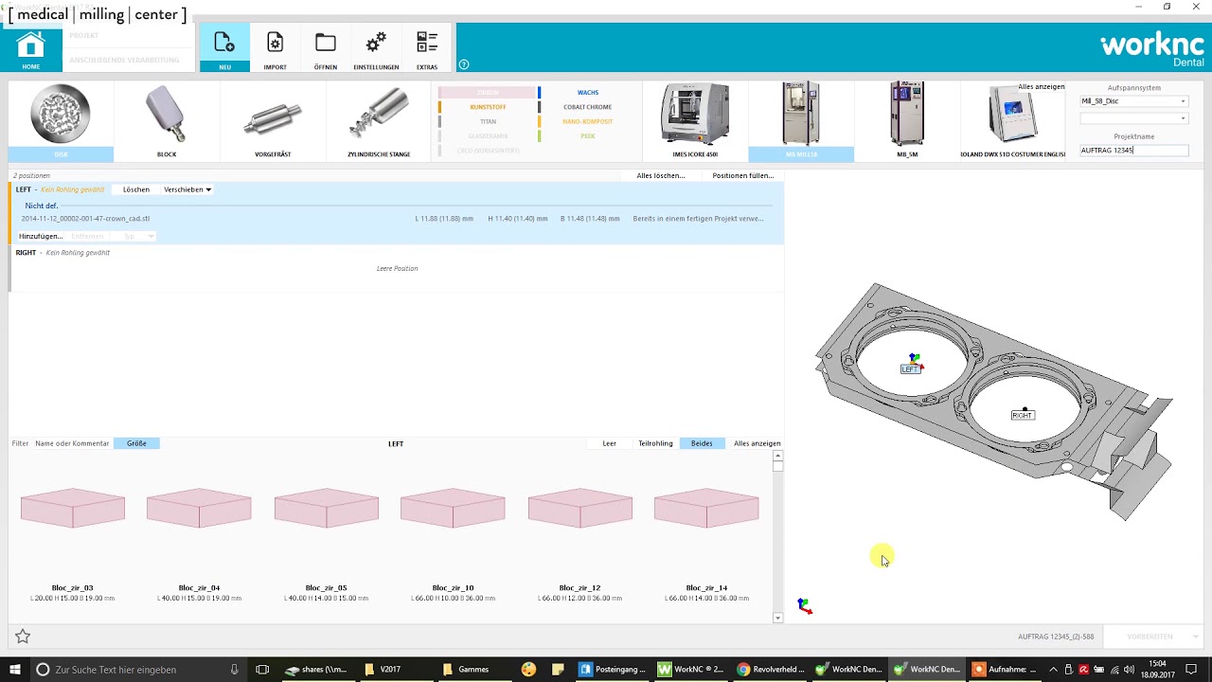Select the 2014-11-12 crown_cad.stl file row

(397, 219)
